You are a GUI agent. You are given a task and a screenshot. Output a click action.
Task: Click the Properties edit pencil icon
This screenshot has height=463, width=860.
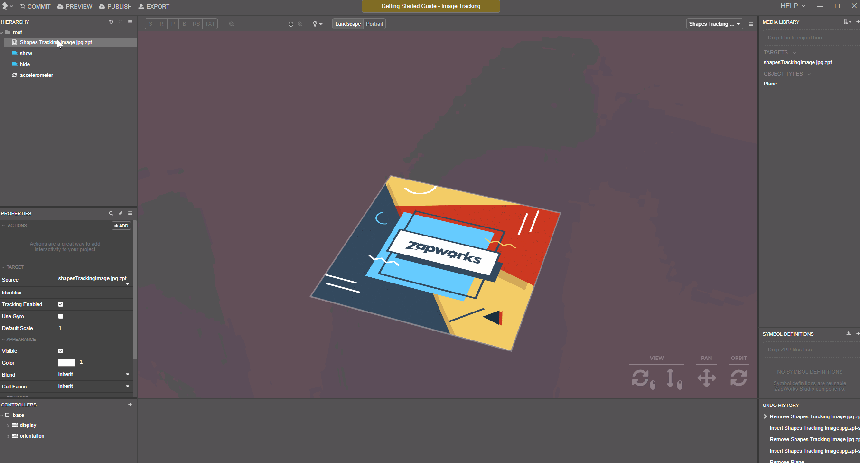pos(121,213)
